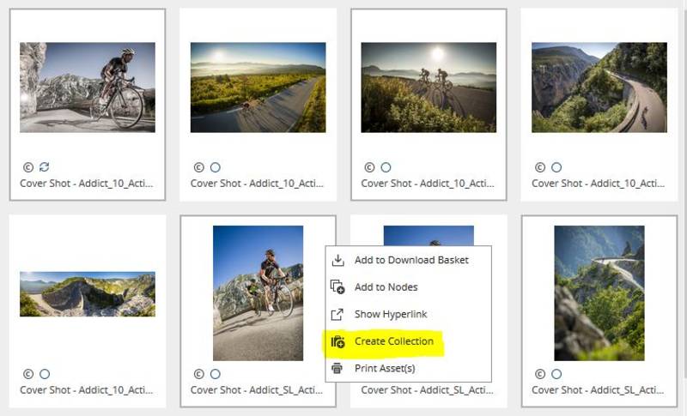Select the portrait thumbnail of the blurred rock and mountain road

tap(599, 293)
